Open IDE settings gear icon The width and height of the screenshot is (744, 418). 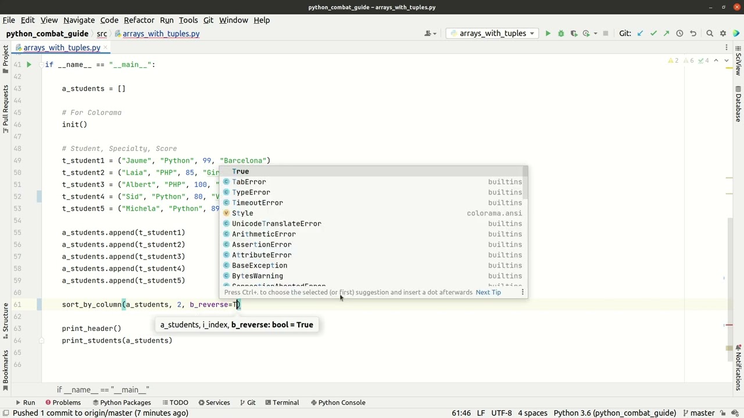coord(723,34)
